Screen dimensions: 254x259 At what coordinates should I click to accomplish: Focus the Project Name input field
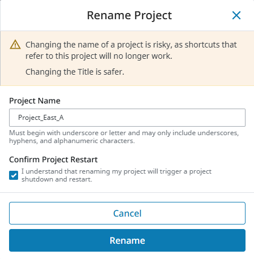point(127,118)
